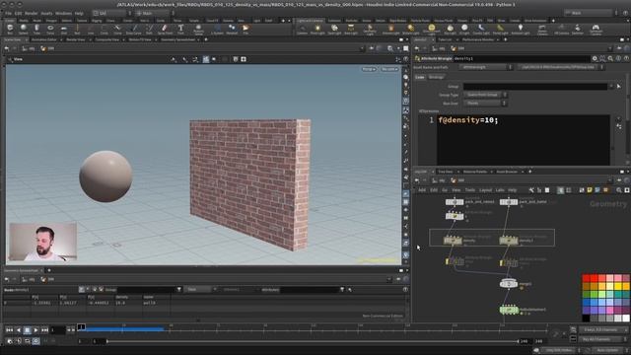Viewport: 631px width, 355px height.
Task: Select the L-System shelf tool
Action: (217, 29)
